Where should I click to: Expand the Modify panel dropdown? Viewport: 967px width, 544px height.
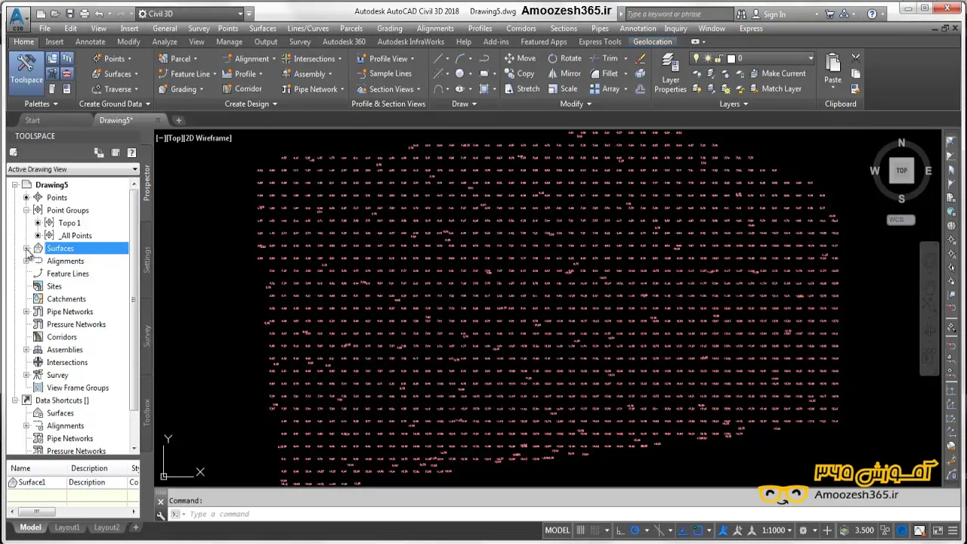pos(575,104)
